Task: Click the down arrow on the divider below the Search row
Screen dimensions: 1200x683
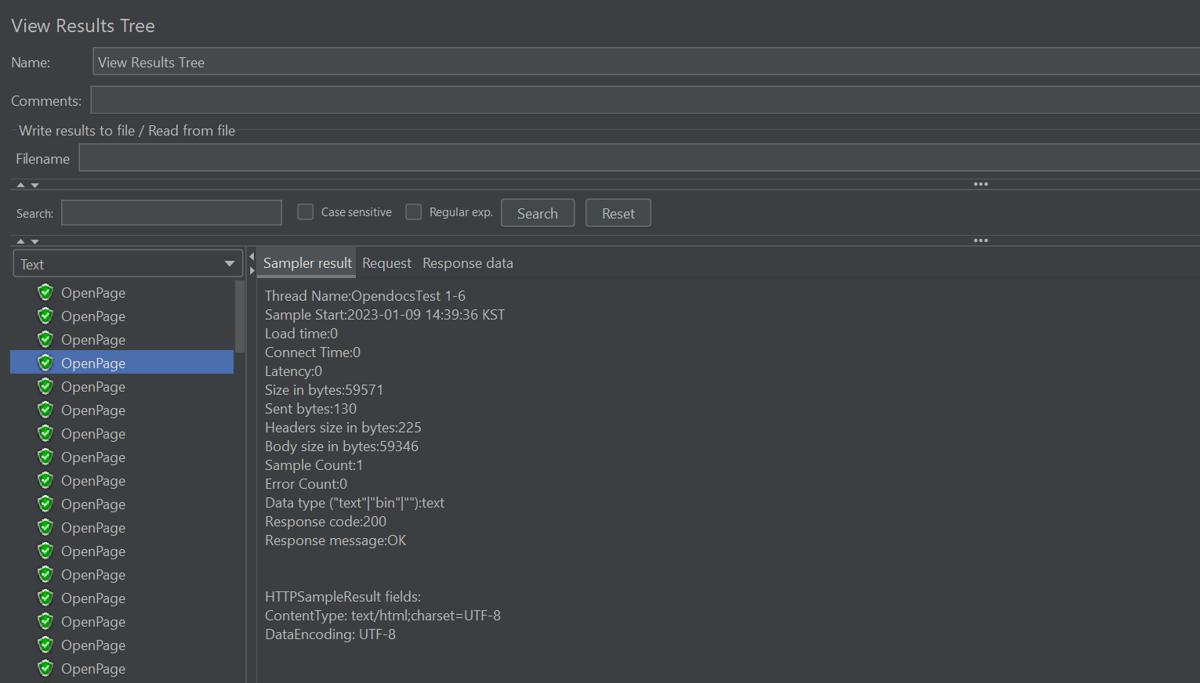Action: [x=34, y=242]
